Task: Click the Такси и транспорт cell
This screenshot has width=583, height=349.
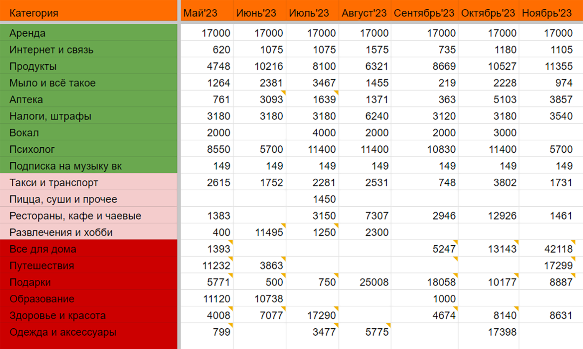Action: [x=89, y=182]
